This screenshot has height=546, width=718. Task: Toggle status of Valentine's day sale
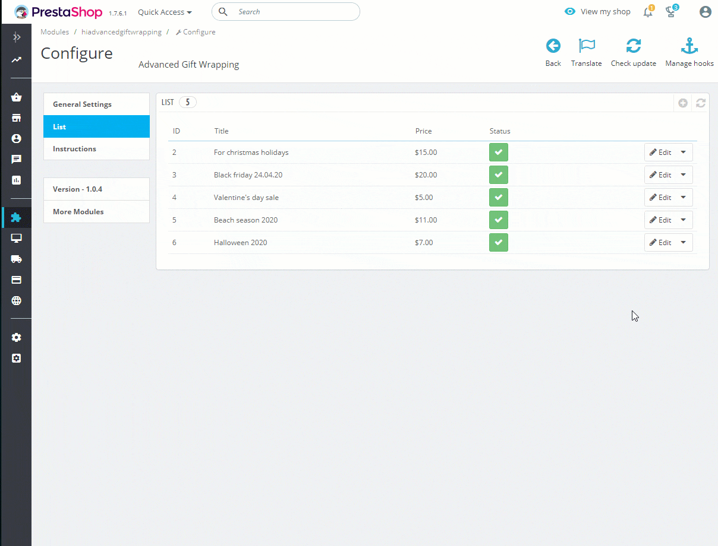pyautogui.click(x=499, y=197)
